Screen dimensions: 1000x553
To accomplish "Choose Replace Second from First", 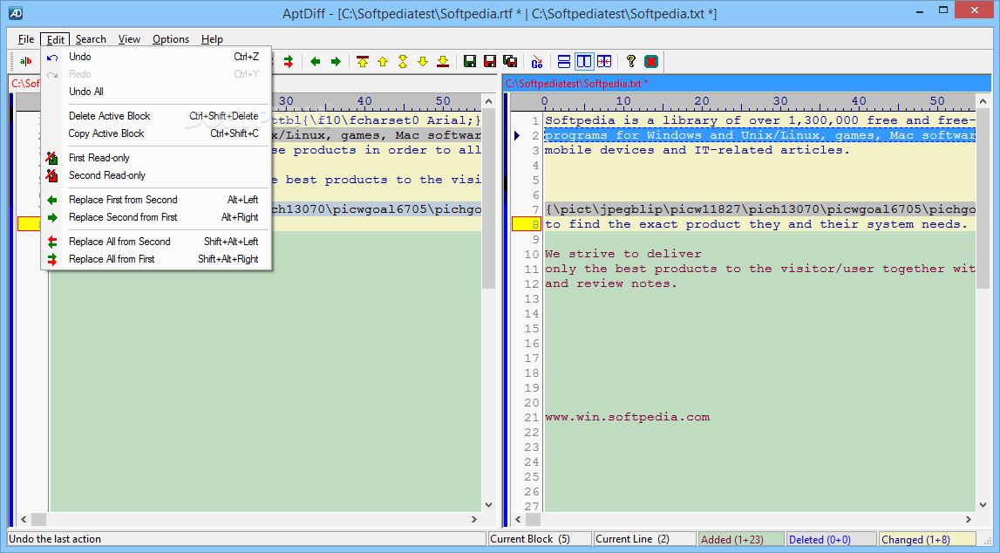I will coord(156,217).
